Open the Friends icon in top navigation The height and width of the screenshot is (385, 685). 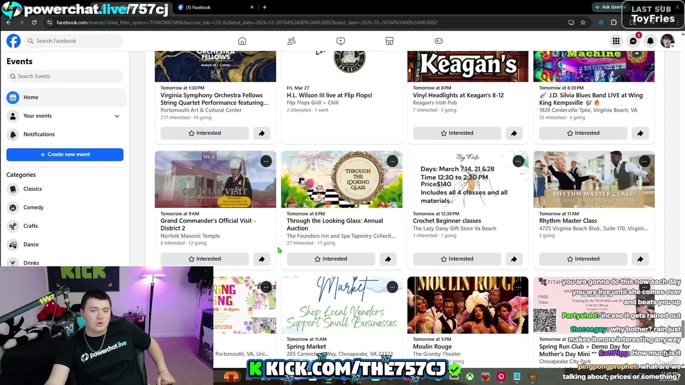(292, 41)
